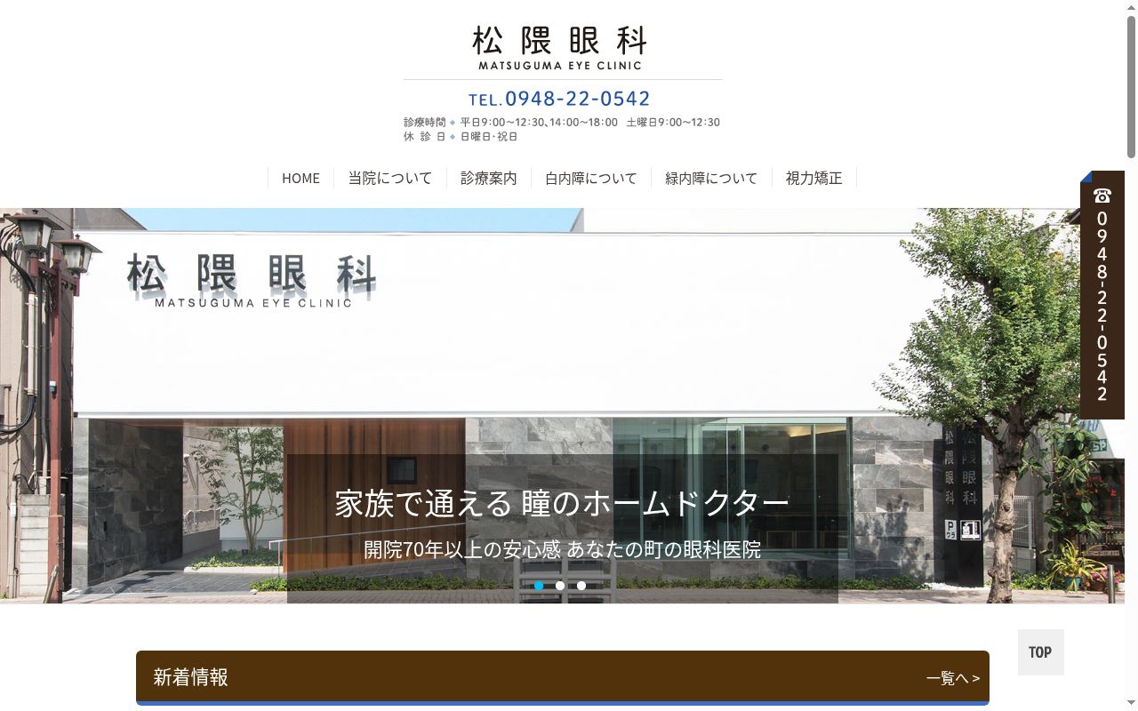Image resolution: width=1138 pixels, height=711 pixels.
Task: Click the 休診日 日曜日・祝日 text
Action: point(461,137)
